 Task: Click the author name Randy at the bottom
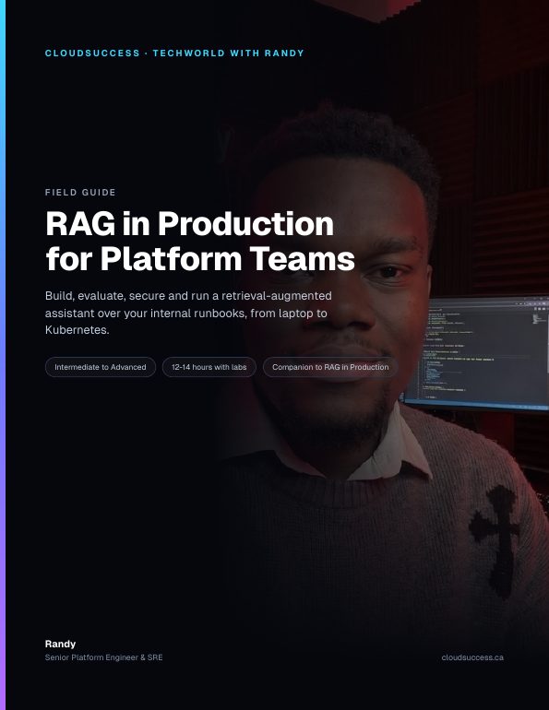(x=60, y=644)
